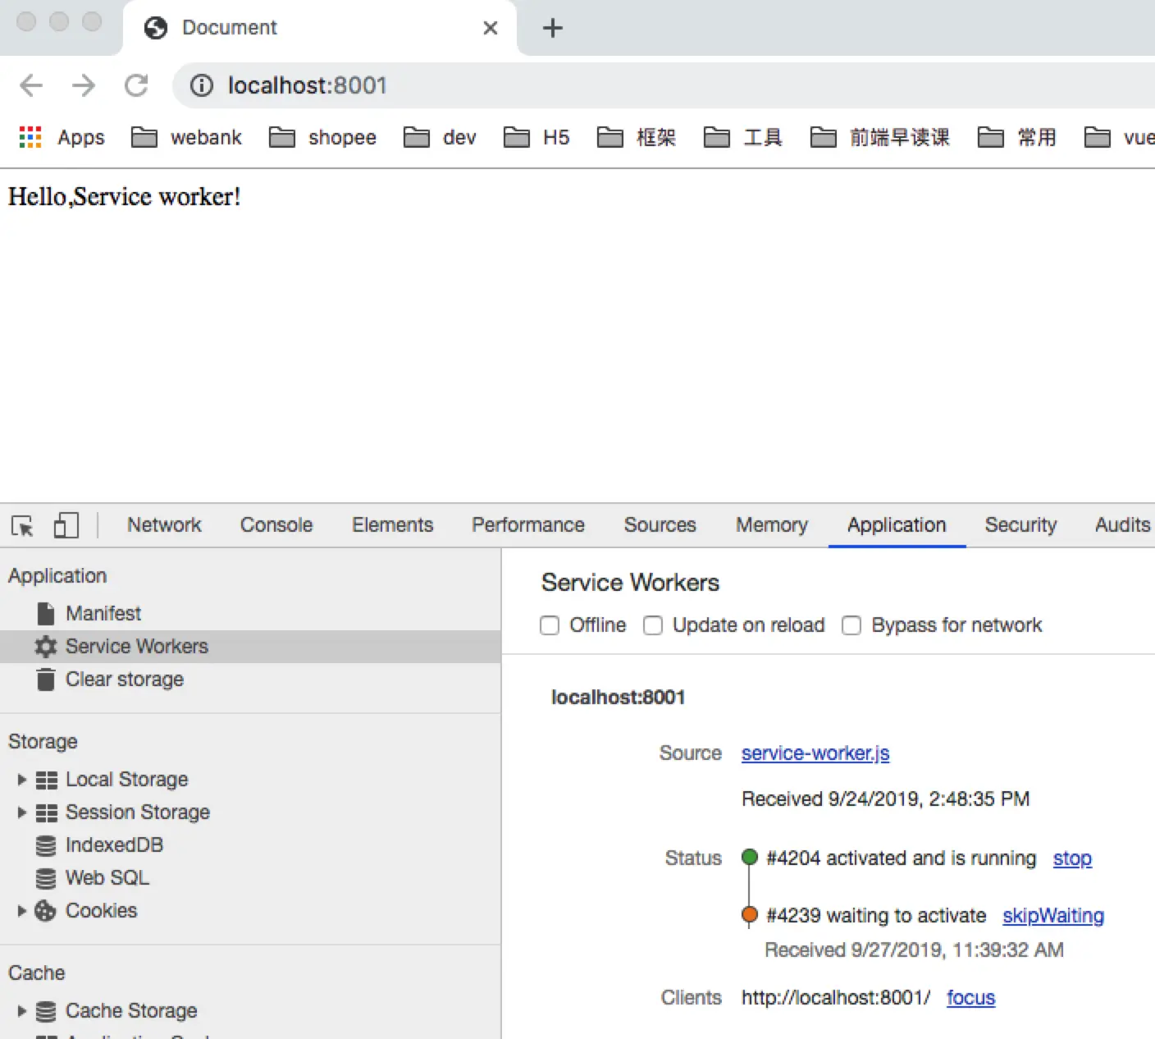Screen dimensions: 1155x1039
Task: Click 'Received 9/24/2019, 2:48:35 PM' text
Action: 885,799
